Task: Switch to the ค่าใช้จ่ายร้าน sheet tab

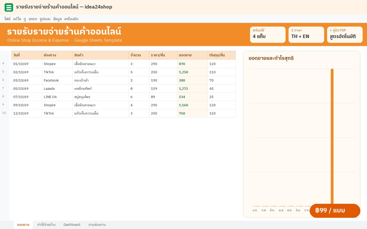Action: tap(46, 225)
